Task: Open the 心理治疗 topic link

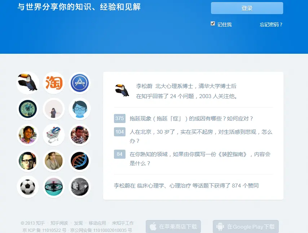Action: coord(180,186)
